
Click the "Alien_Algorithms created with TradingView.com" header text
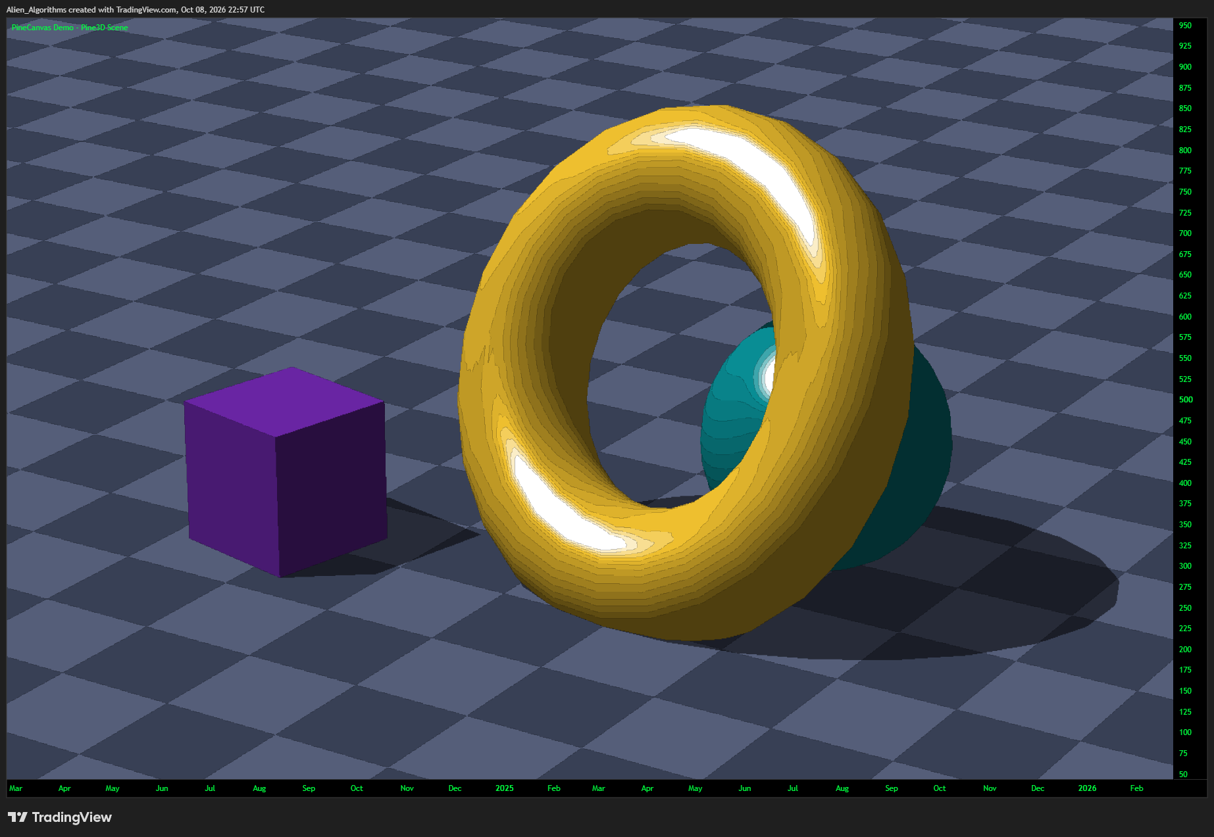click(x=91, y=10)
